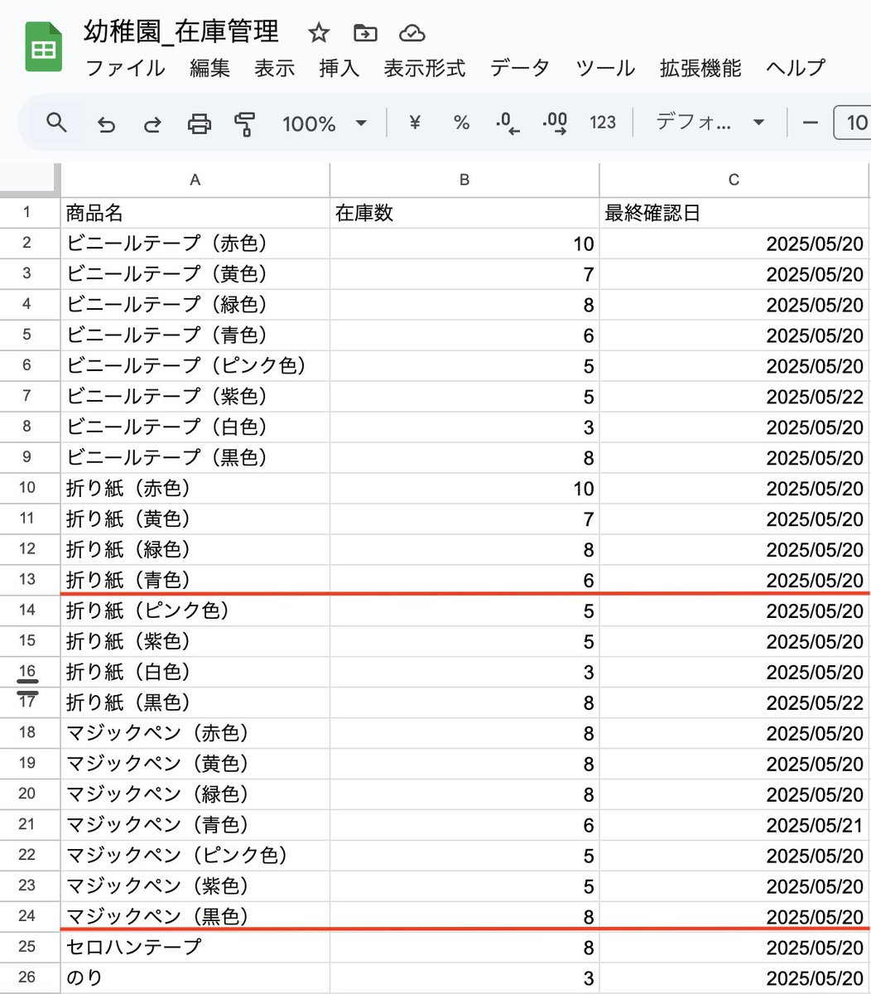The height and width of the screenshot is (994, 871).
Task: Open the 拡張機能 menu
Action: click(x=700, y=68)
